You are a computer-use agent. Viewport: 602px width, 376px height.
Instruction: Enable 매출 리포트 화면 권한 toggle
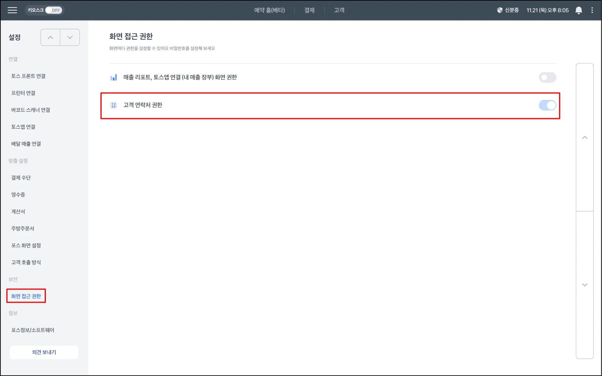tap(547, 78)
